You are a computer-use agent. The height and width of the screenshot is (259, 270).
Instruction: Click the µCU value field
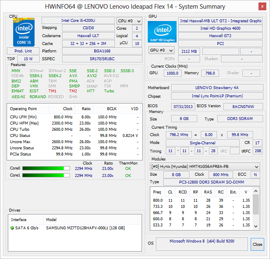point(137,43)
